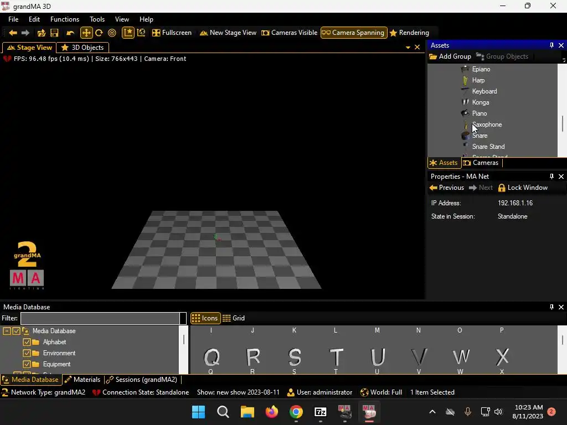Switch to the 3D Objects tab
The height and width of the screenshot is (425, 567).
coord(83,48)
